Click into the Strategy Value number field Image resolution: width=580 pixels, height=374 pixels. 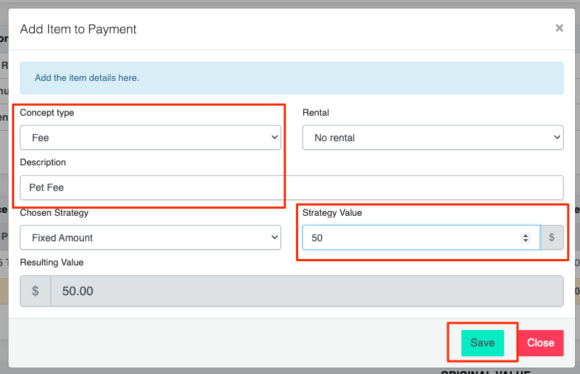pos(412,238)
